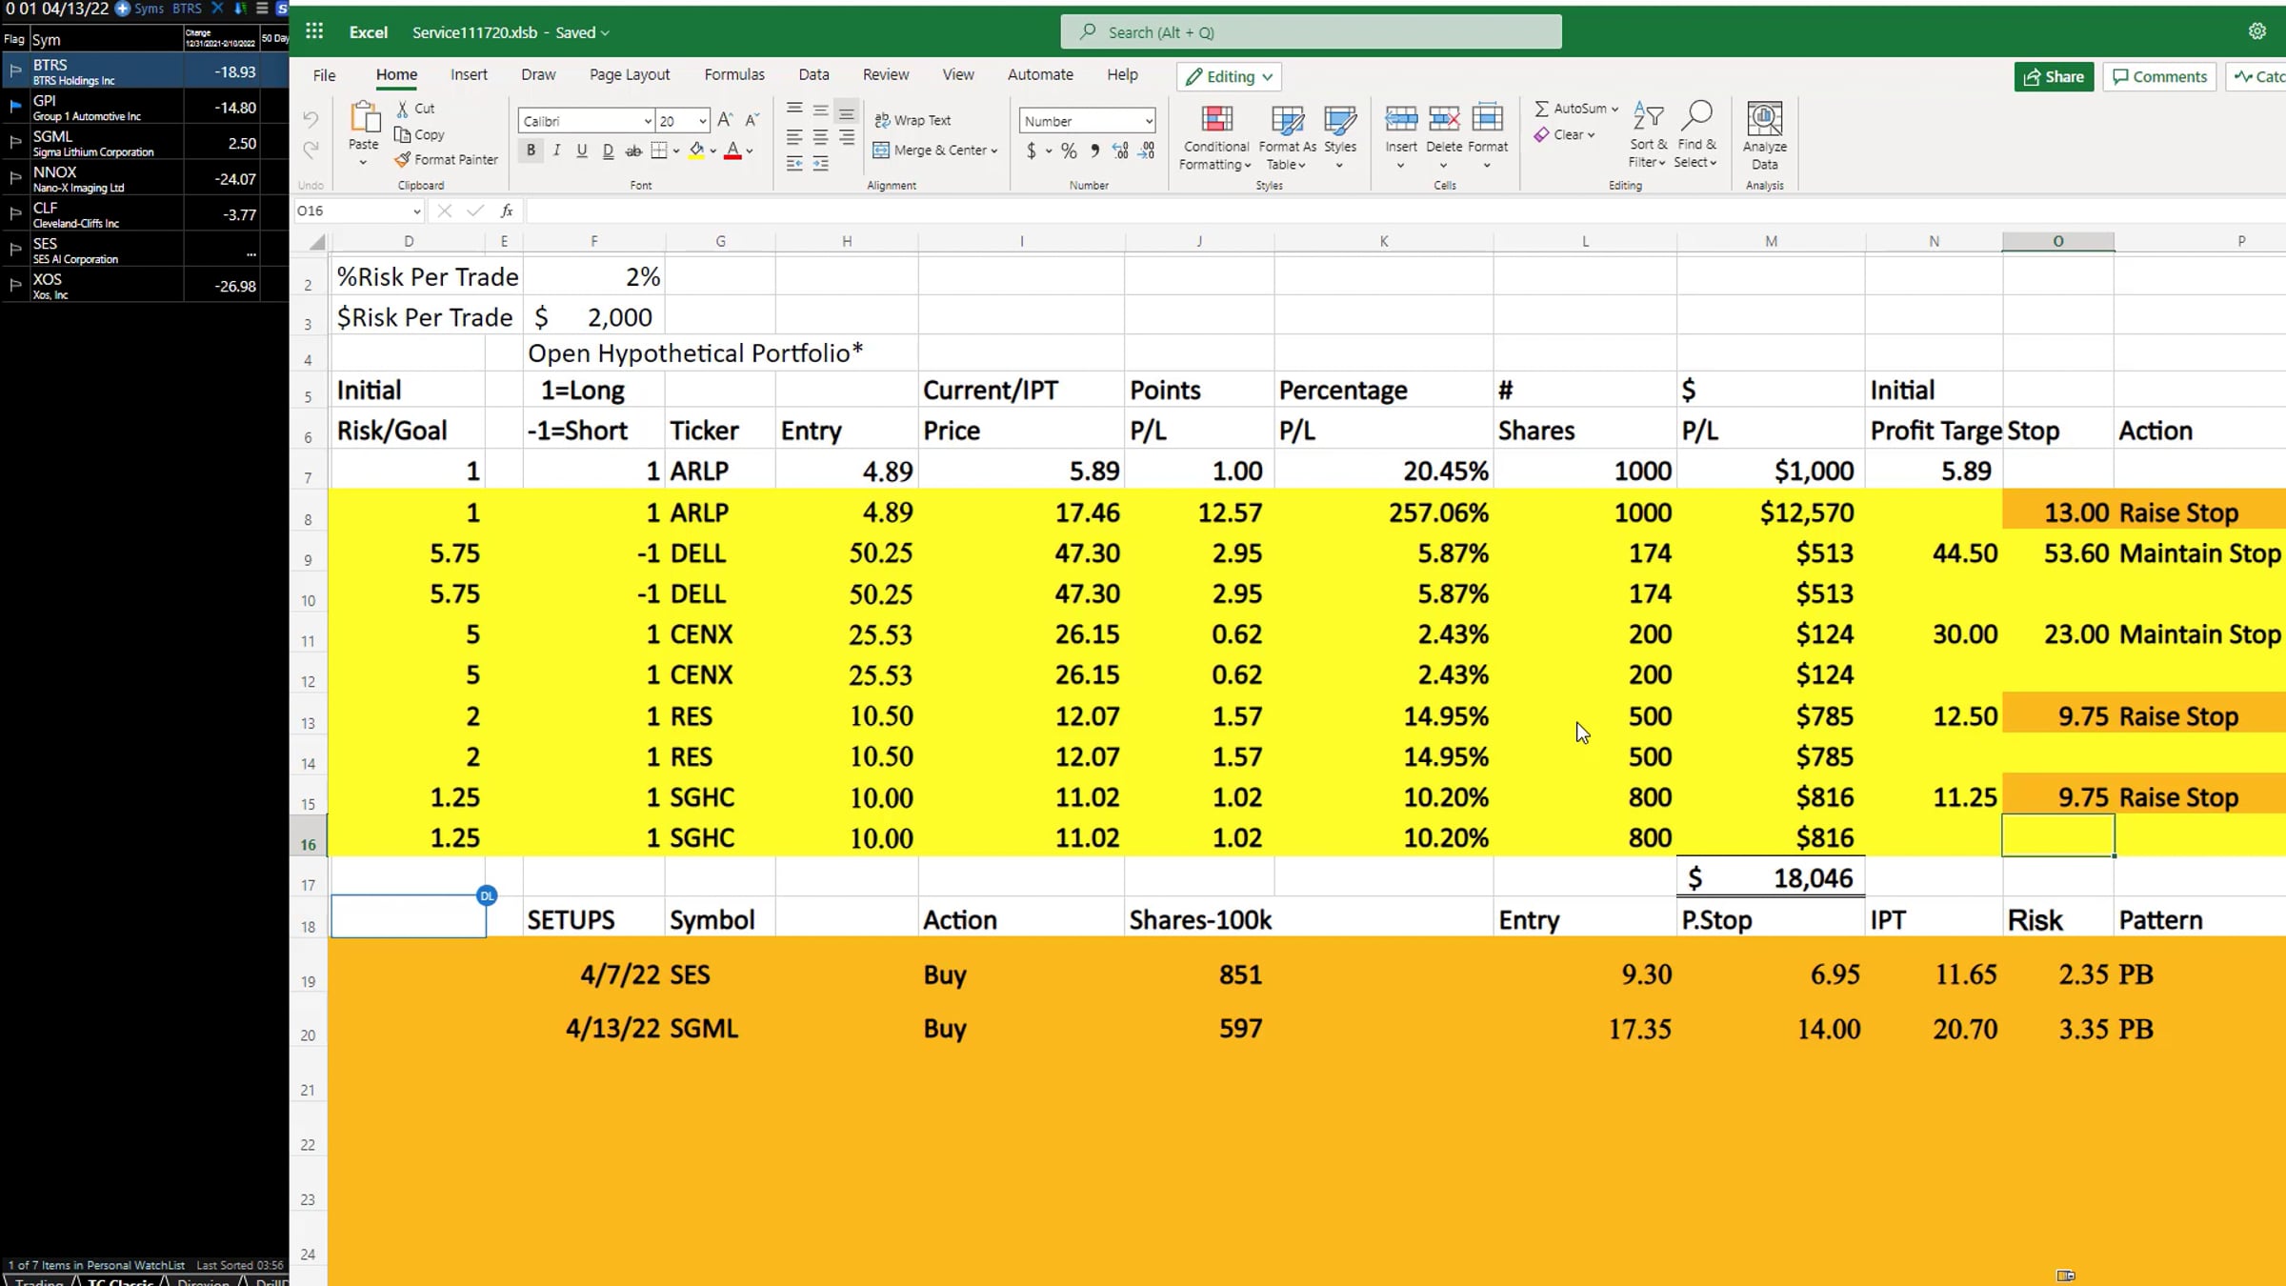Toggle Strikethrough formatting

pos(633,151)
